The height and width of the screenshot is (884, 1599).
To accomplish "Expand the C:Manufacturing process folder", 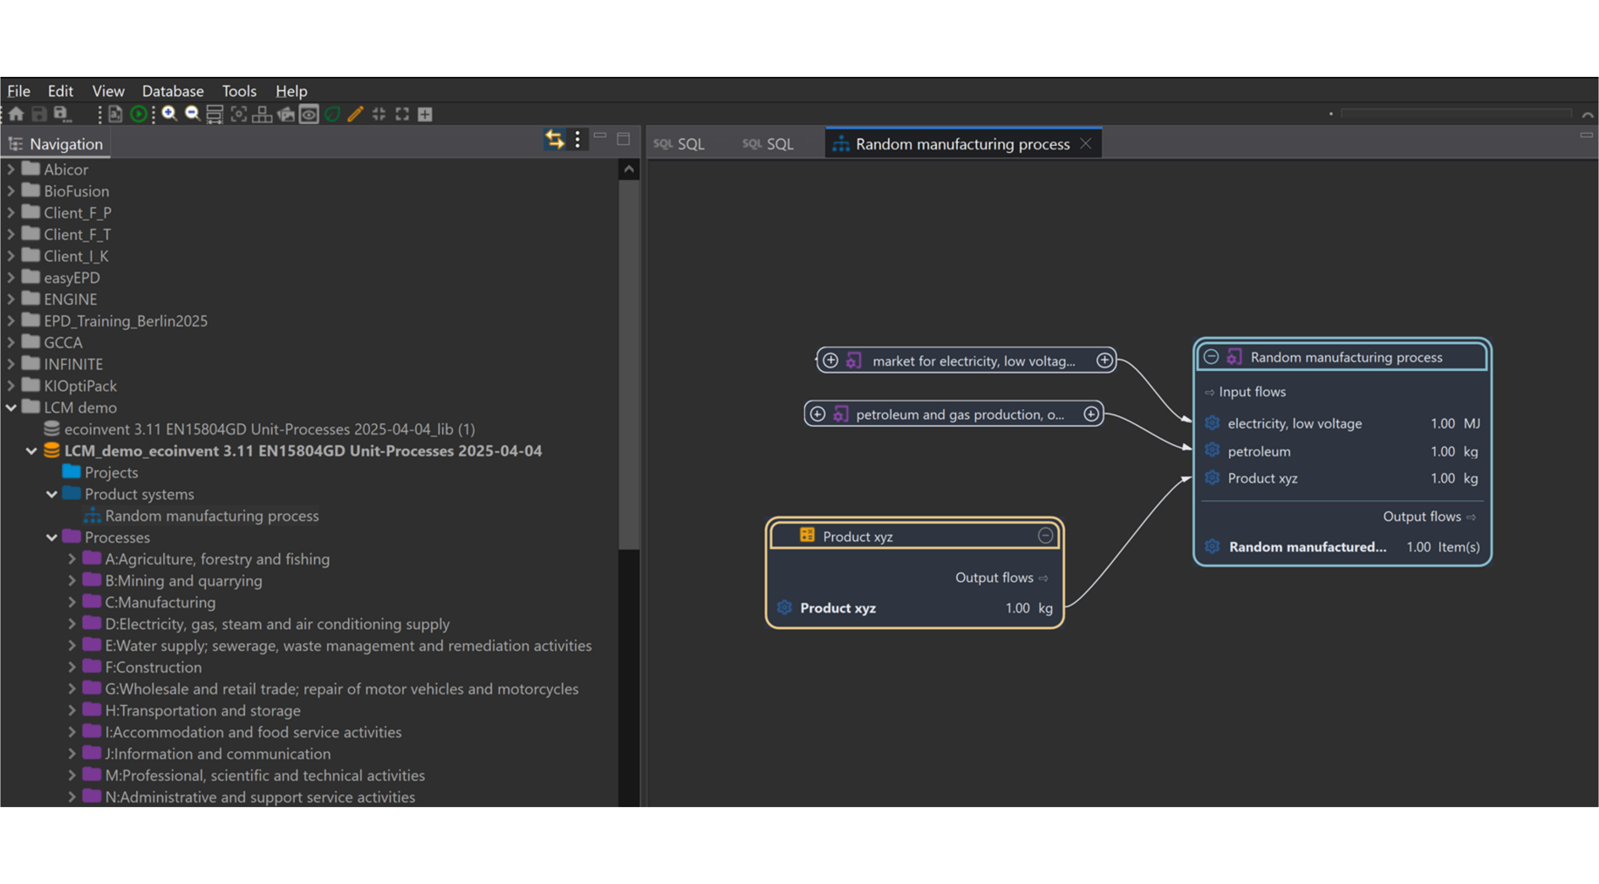I will tap(72, 602).
